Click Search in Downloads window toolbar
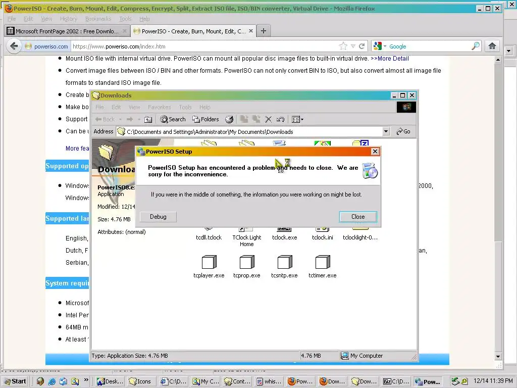 (x=173, y=119)
